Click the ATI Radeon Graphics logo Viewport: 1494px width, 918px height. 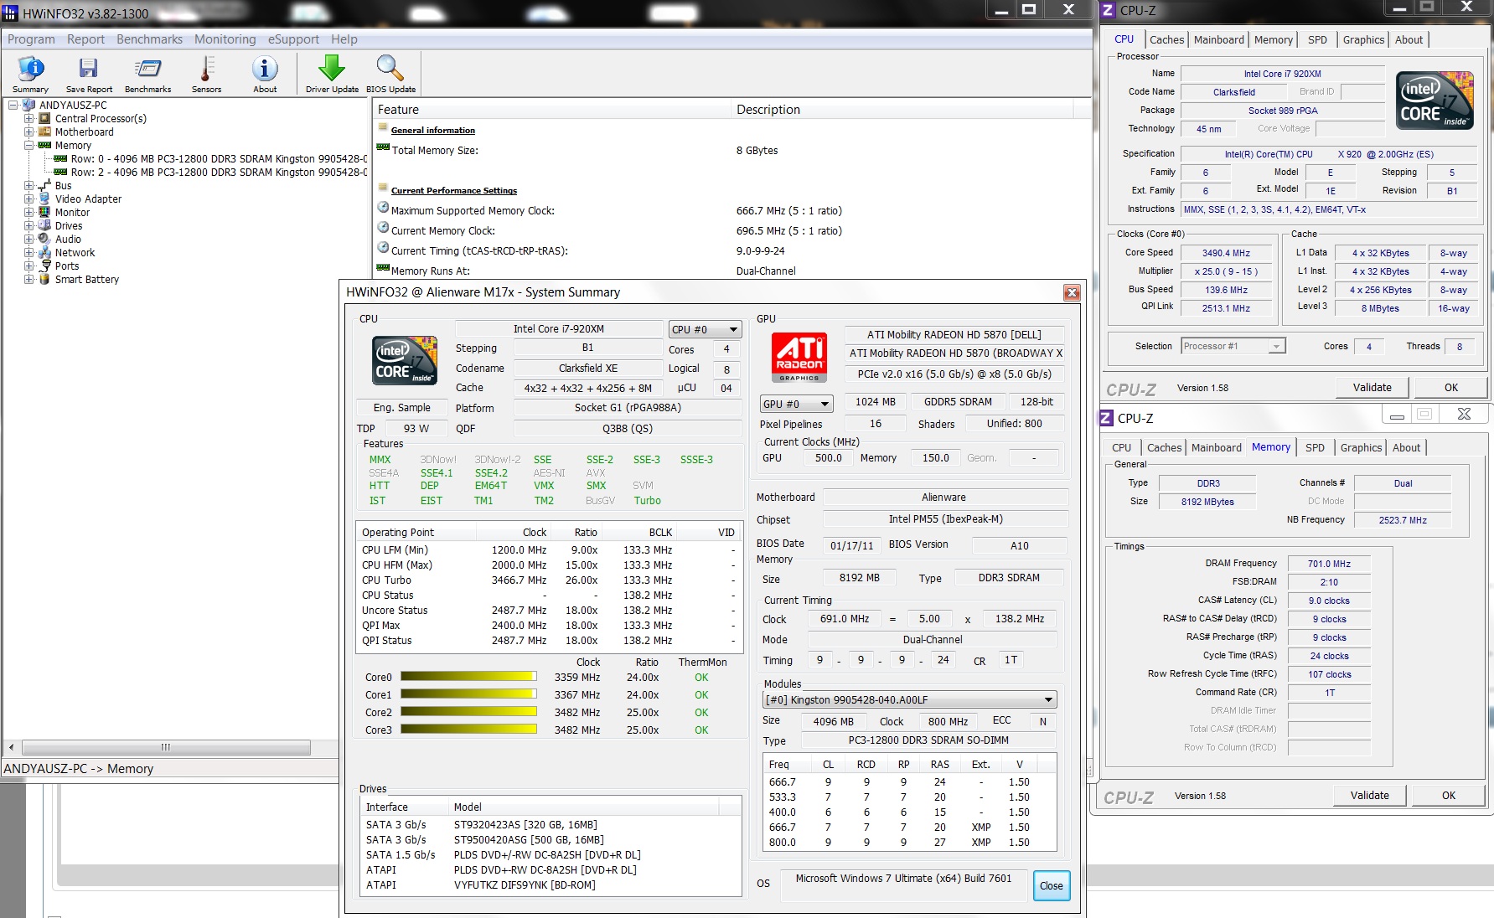click(x=799, y=358)
